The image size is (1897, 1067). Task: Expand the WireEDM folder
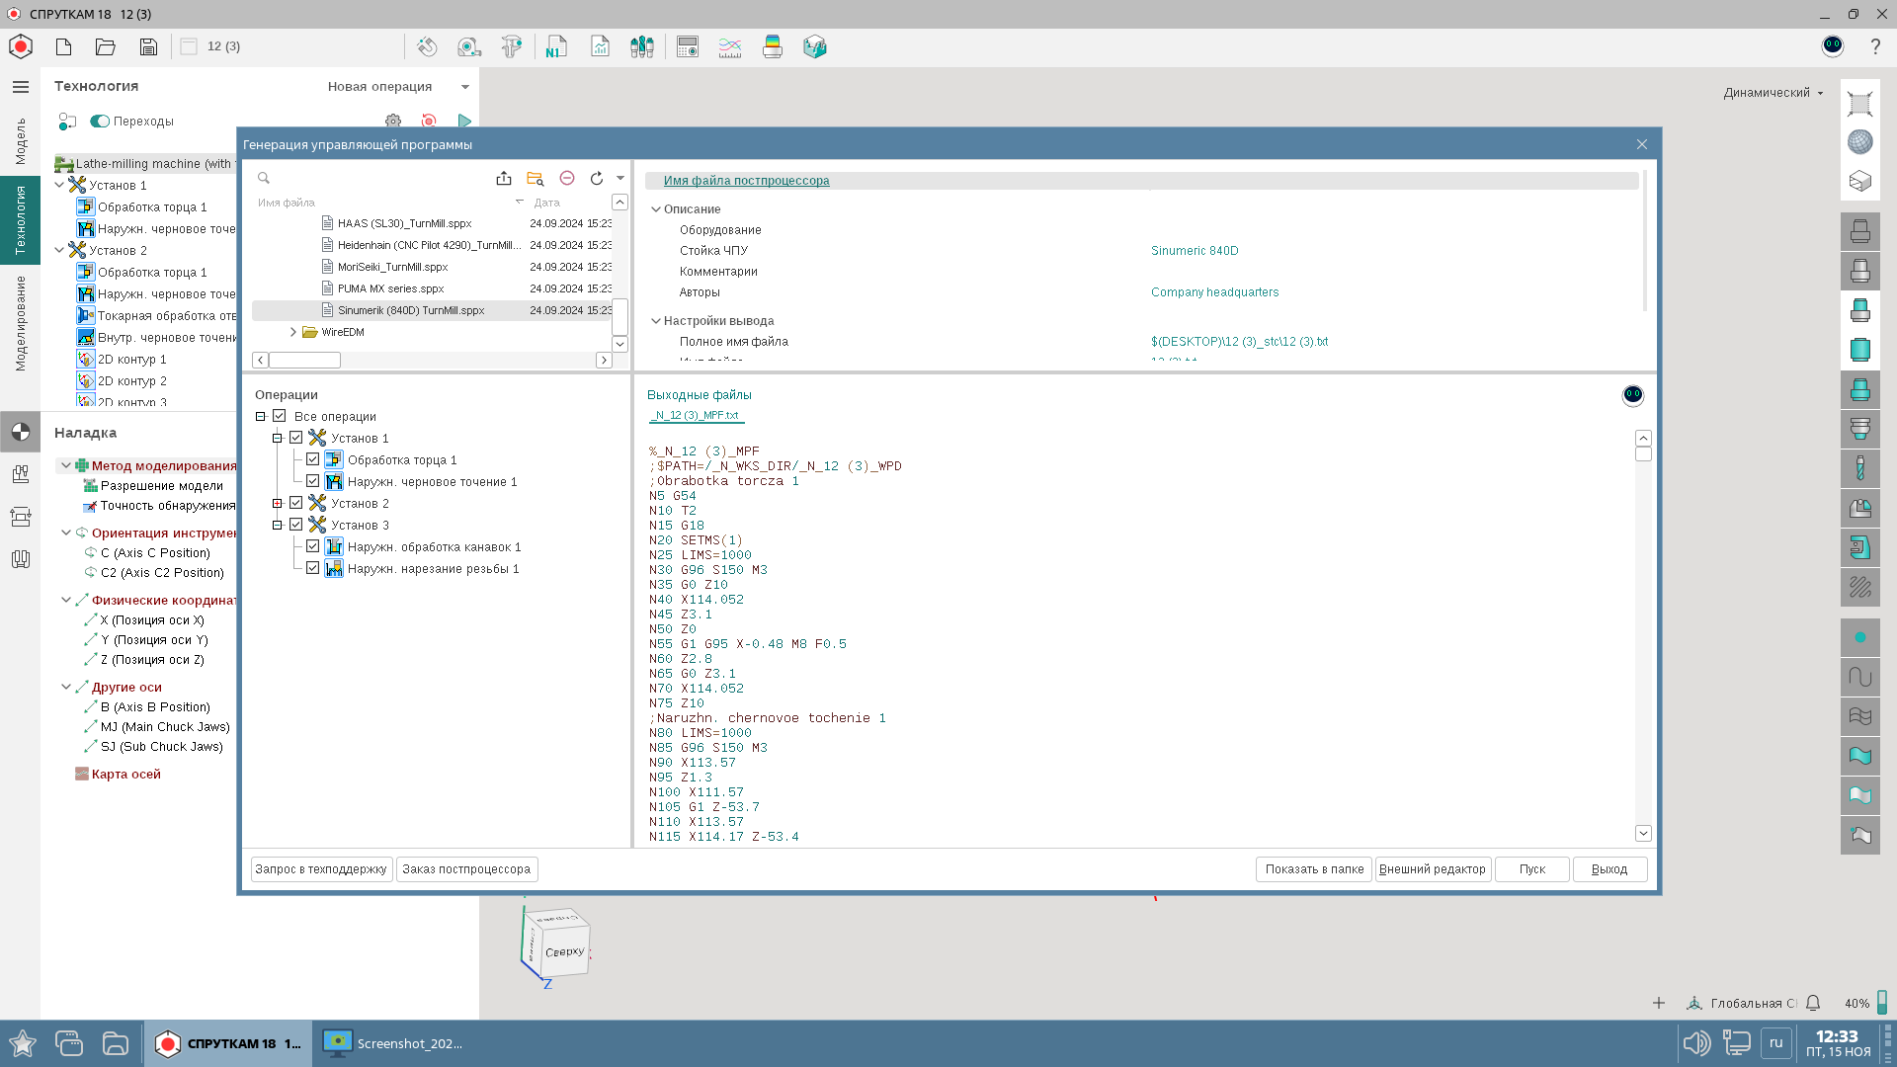pyautogui.click(x=293, y=332)
